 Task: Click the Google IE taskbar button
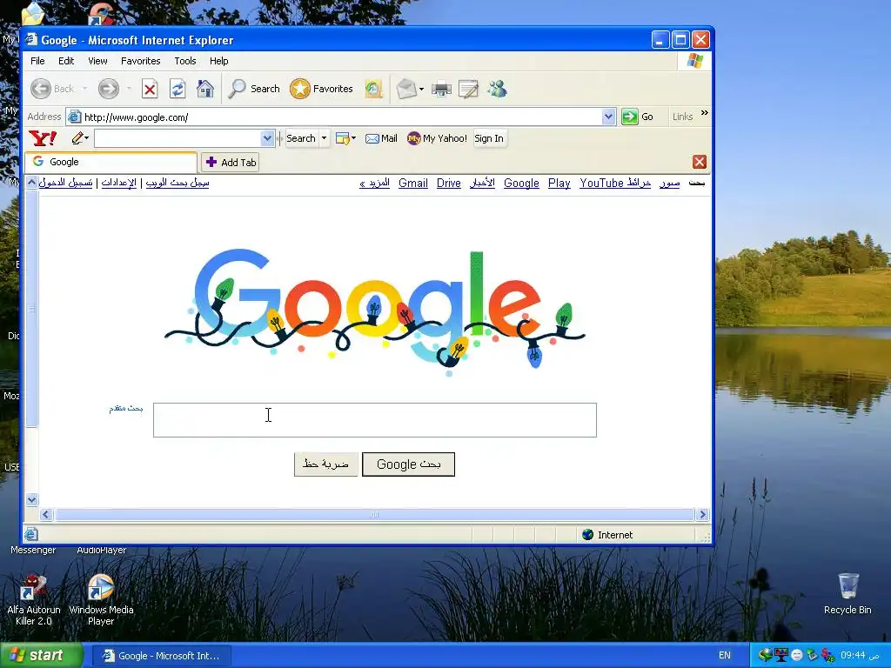coord(161,656)
